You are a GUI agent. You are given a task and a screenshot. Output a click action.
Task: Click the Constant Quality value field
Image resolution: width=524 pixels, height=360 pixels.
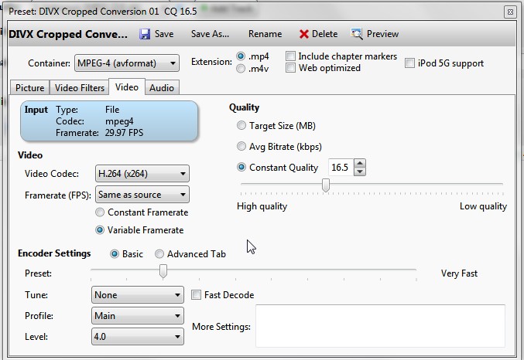[x=341, y=167]
